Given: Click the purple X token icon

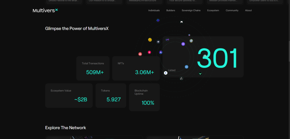Looking at the screenshot, I should point(183,44).
